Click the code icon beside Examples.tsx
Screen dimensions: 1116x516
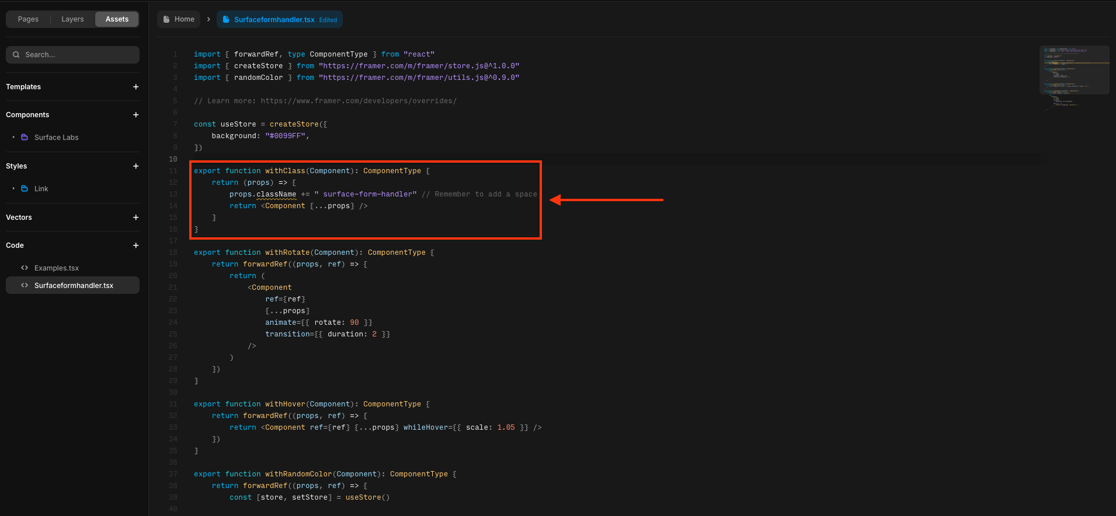click(25, 268)
